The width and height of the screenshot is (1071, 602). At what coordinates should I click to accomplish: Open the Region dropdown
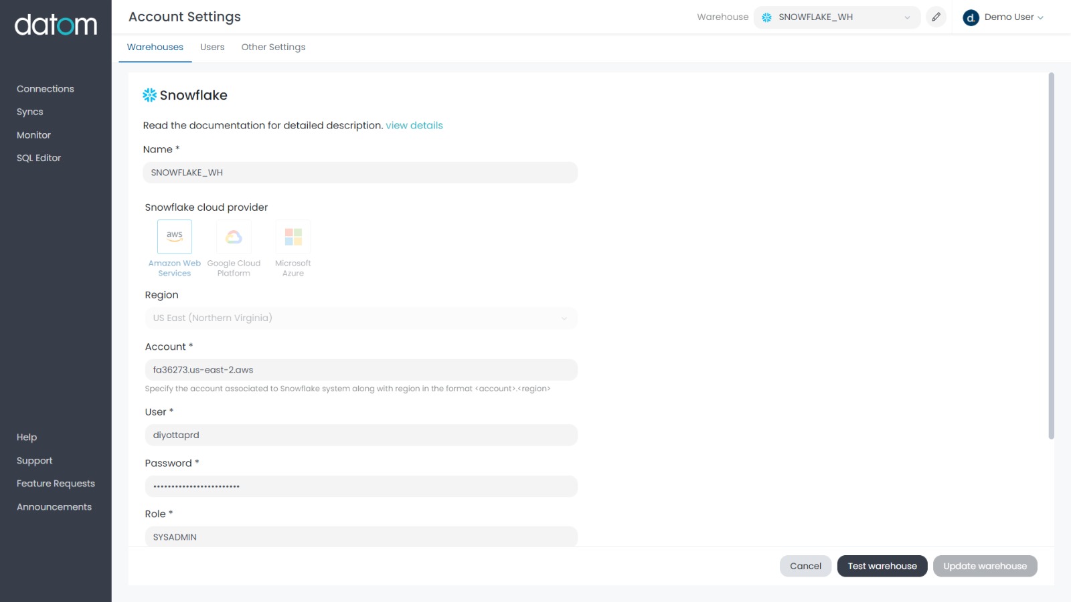tap(361, 318)
